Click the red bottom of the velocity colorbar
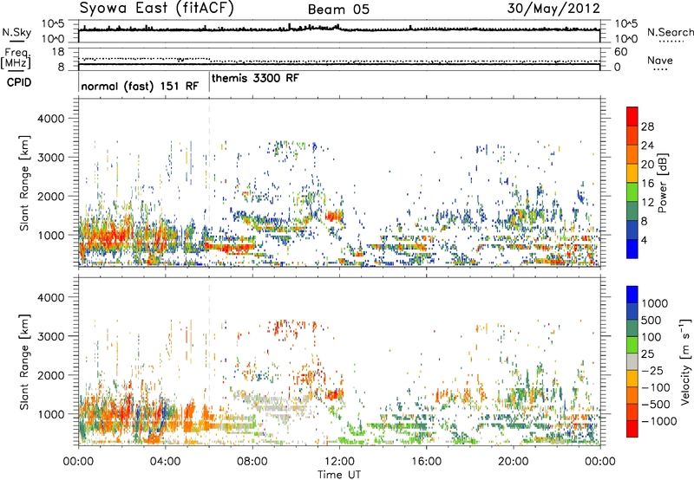Screen dimensions: 694x480 coord(632,429)
